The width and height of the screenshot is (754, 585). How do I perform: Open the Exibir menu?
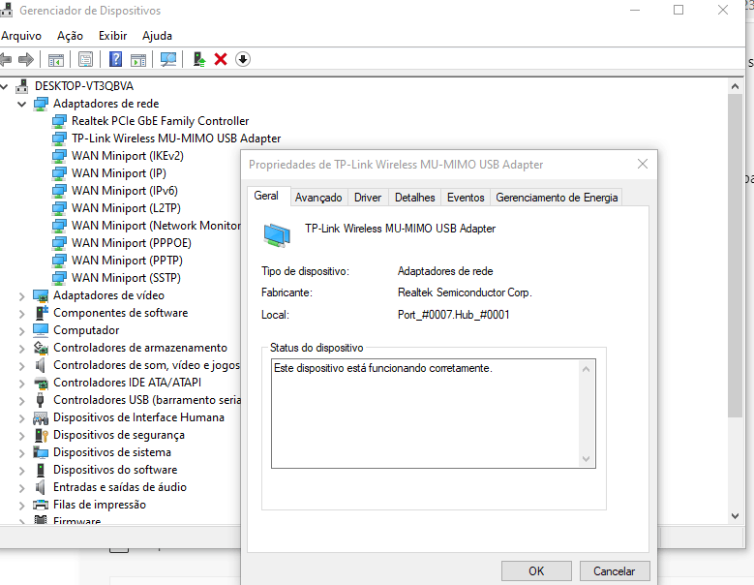(113, 36)
